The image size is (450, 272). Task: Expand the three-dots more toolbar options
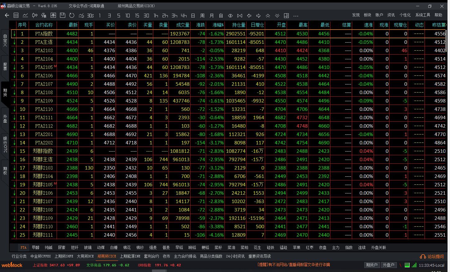(x=296, y=16)
